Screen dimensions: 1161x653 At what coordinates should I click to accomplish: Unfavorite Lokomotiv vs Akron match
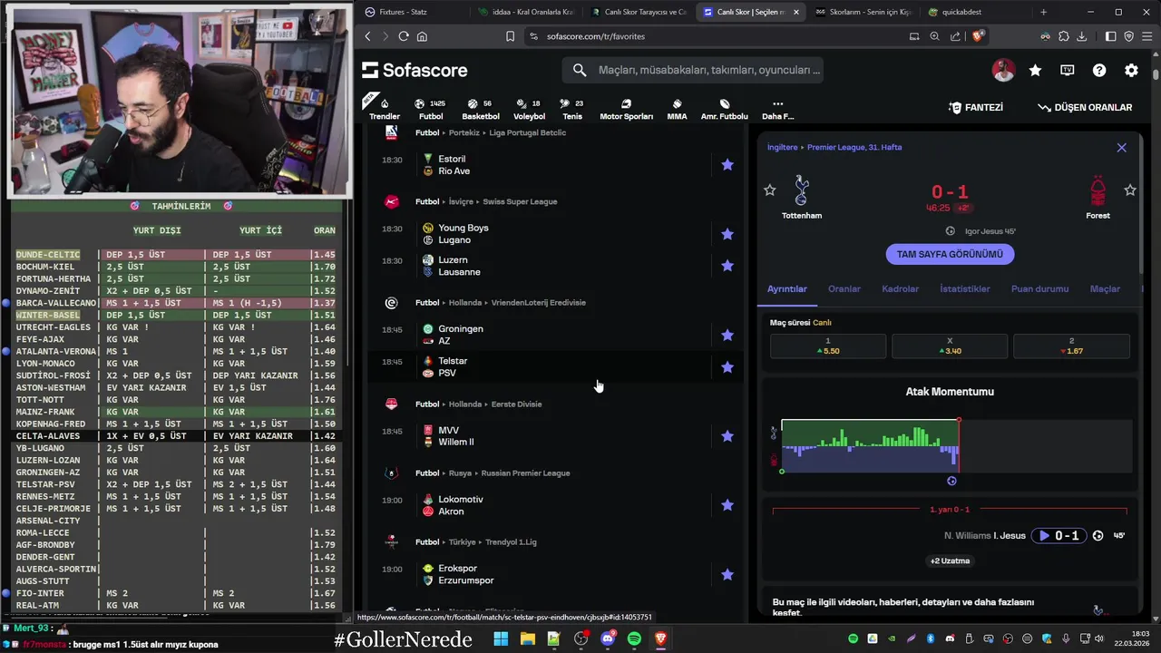[x=727, y=505]
